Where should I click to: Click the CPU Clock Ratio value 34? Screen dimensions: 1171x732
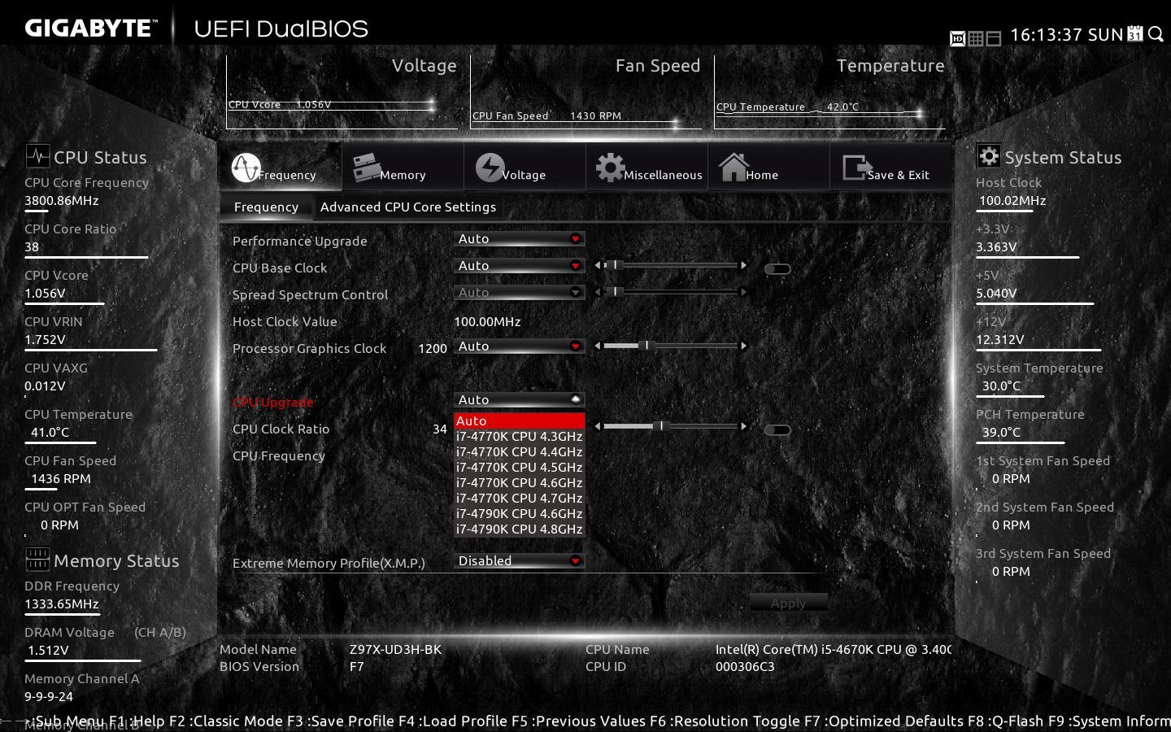440,429
